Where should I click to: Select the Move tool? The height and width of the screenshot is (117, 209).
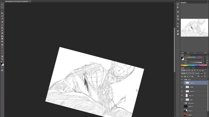pyautogui.click(x=2, y=5)
